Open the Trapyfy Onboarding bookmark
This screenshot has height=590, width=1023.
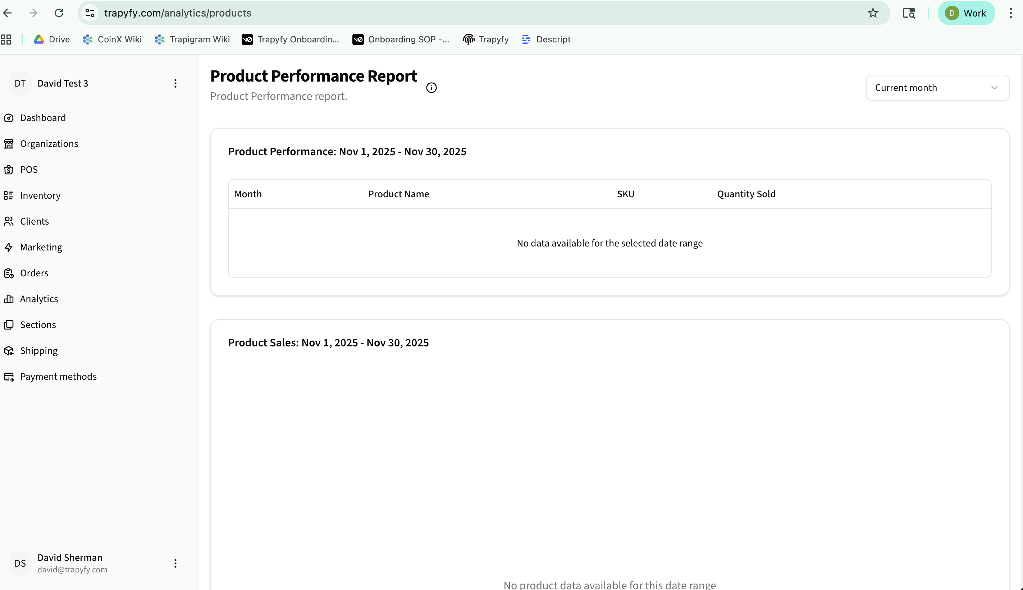point(290,39)
